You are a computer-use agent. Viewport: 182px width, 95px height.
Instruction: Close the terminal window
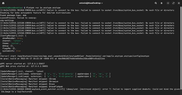tap(179, 3)
